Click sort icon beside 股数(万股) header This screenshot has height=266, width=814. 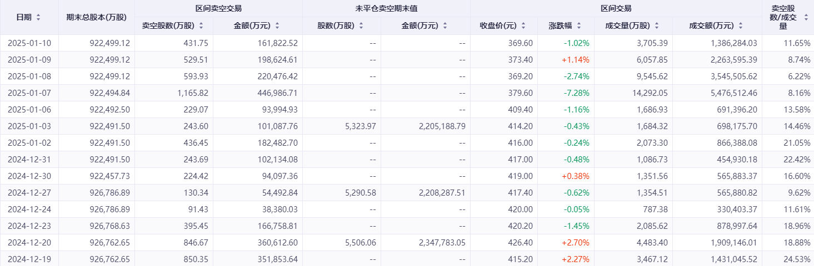(361, 25)
